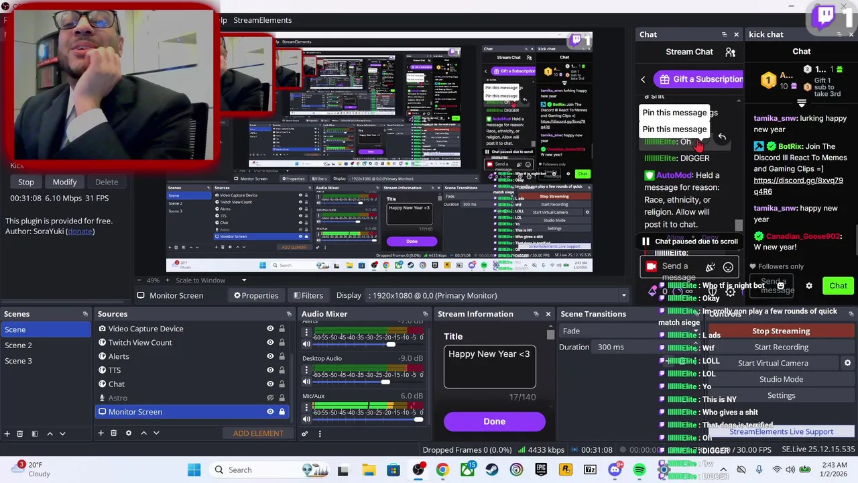Viewport: 858px width, 483px height.
Task: Open emote picker in chat message box
Action: (728, 267)
